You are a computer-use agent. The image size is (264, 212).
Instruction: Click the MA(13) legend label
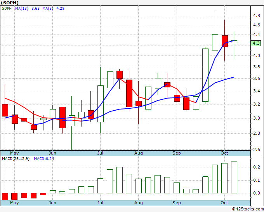point(22,9)
